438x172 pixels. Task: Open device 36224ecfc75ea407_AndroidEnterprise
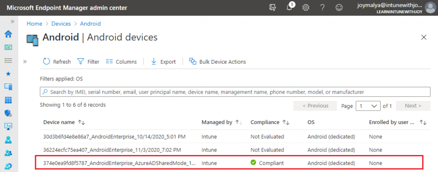point(112,150)
